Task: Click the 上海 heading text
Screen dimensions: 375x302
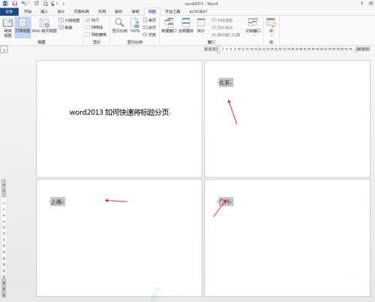Action: pyautogui.click(x=57, y=202)
